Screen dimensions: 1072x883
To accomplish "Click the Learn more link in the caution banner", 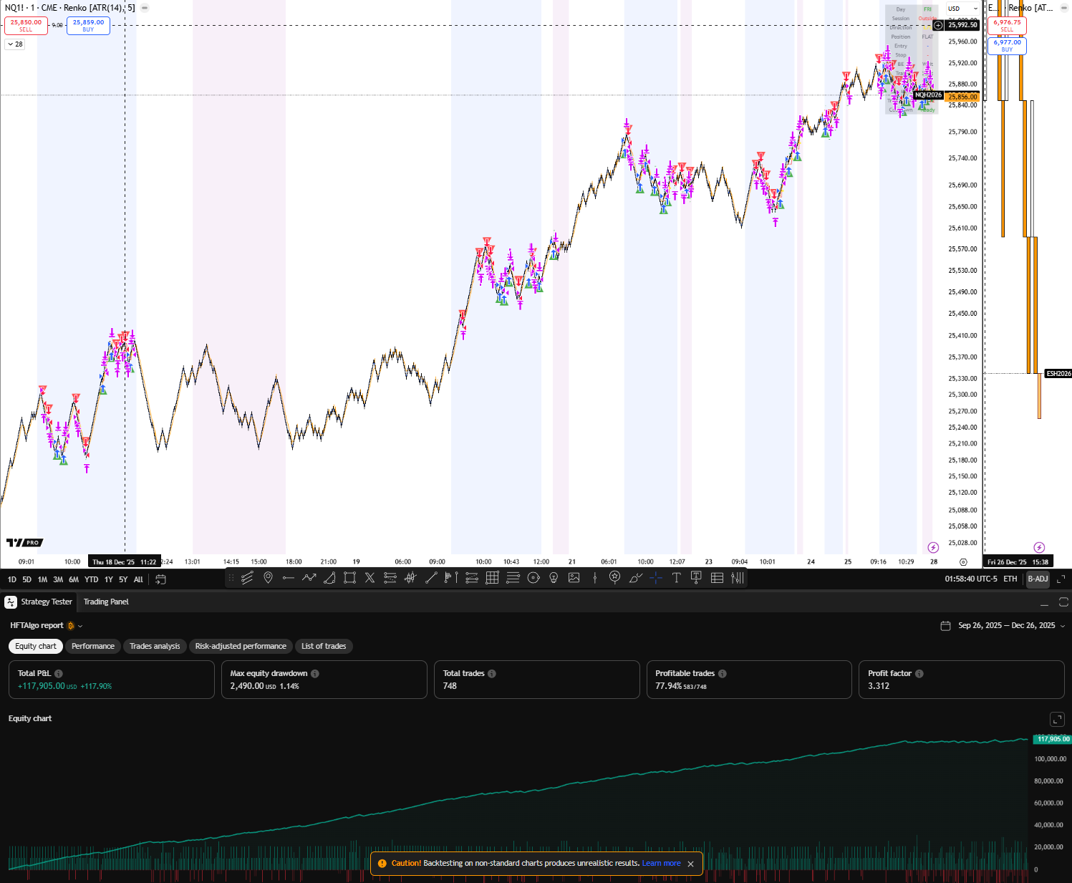I will pyautogui.click(x=661, y=864).
